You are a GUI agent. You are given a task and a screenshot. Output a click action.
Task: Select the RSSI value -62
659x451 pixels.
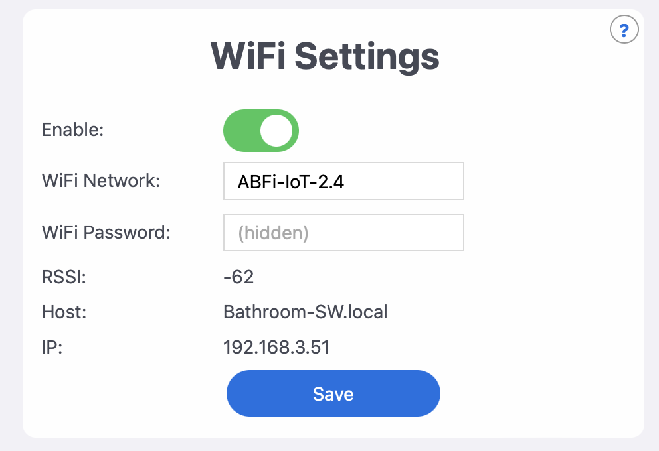click(x=238, y=277)
